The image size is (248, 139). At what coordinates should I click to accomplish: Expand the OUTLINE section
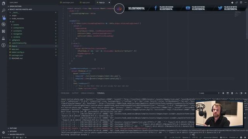pyautogui.click(x=13, y=128)
